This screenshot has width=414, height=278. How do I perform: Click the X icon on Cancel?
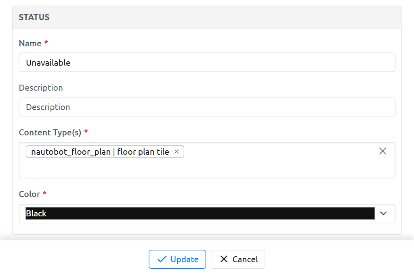224,259
